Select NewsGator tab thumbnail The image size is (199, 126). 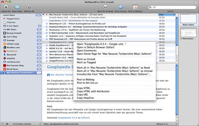tap(188, 33)
